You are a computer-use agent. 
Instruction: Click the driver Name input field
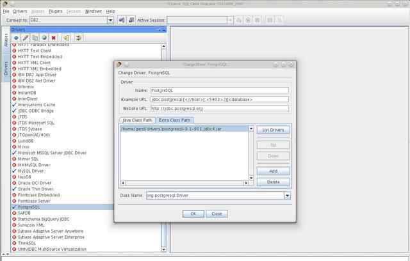click(x=220, y=91)
